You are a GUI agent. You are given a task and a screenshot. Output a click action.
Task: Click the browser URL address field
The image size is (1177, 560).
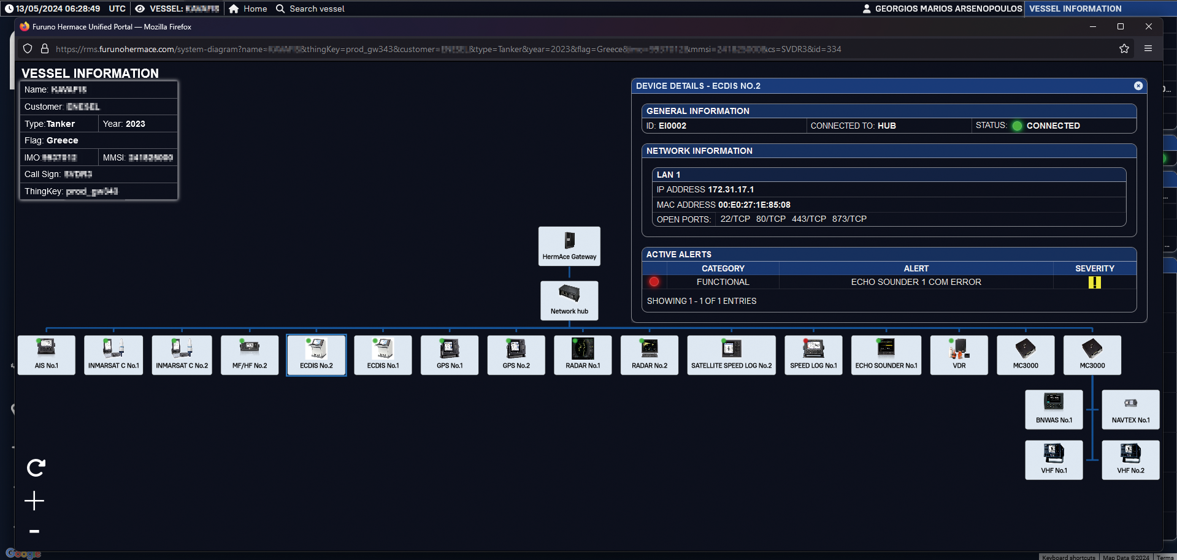(x=448, y=49)
